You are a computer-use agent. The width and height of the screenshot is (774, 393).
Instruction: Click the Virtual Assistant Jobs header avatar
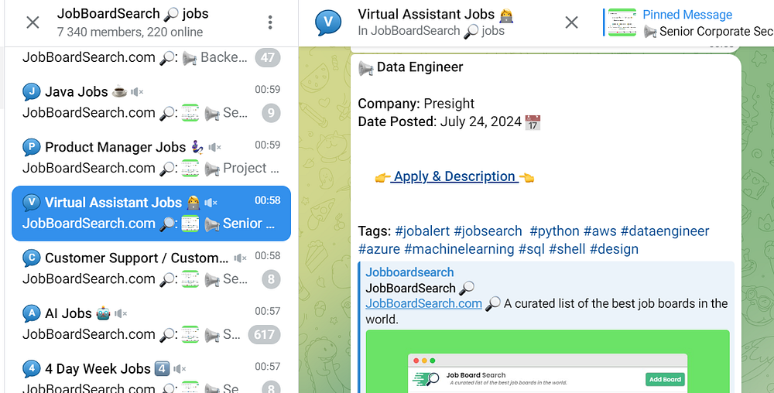click(x=328, y=22)
